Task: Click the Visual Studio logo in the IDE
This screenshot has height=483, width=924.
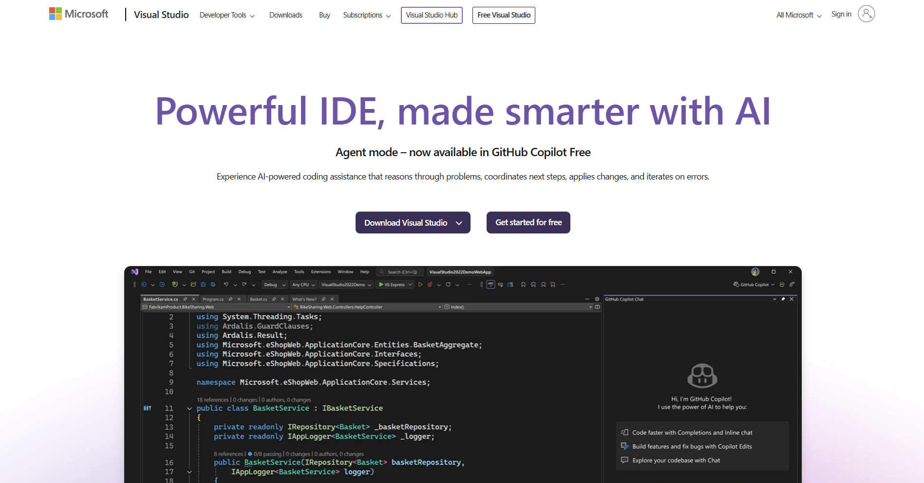Action: (135, 272)
